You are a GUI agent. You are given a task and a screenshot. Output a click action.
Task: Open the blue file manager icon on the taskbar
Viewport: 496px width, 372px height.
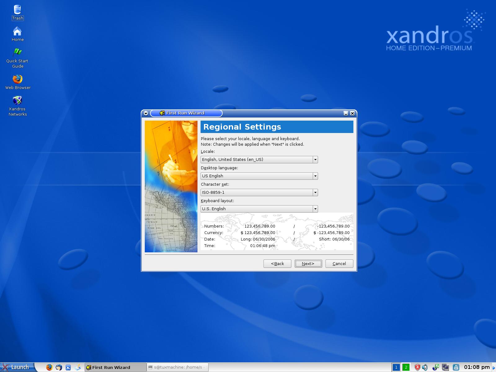(68, 367)
